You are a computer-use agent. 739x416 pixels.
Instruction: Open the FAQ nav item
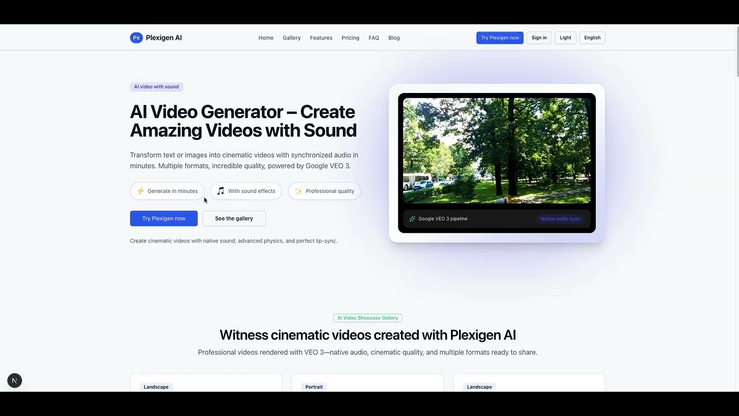374,38
